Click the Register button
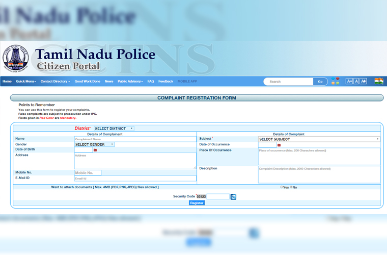This screenshot has width=387, height=255. pos(197,203)
